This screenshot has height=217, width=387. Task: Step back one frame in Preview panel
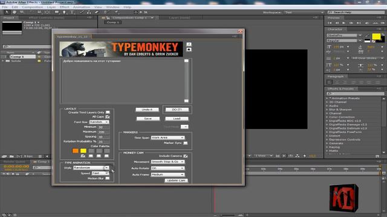tap(337, 23)
